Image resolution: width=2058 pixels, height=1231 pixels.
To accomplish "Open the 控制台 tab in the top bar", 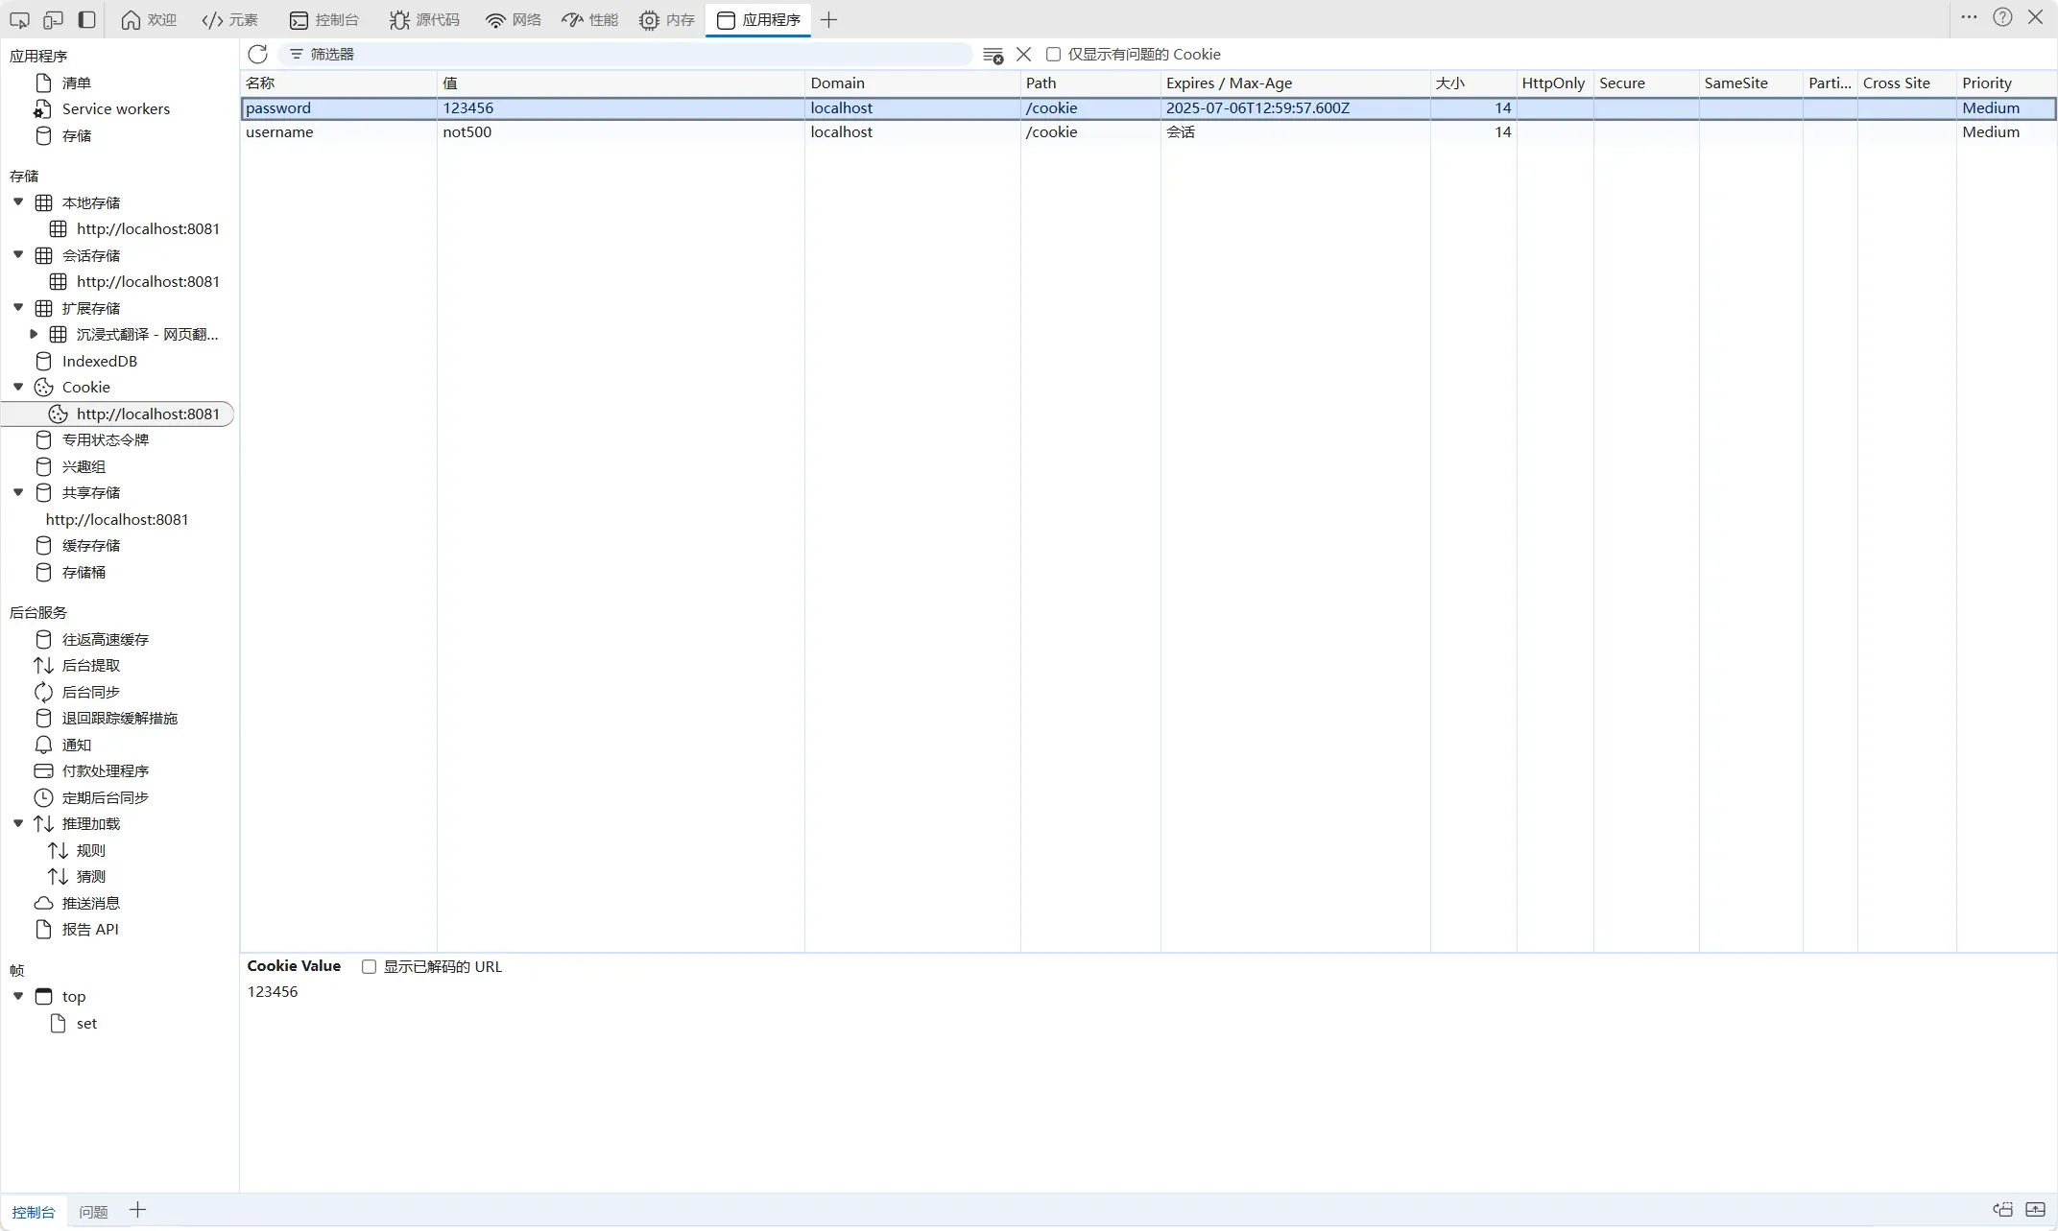I will (324, 19).
